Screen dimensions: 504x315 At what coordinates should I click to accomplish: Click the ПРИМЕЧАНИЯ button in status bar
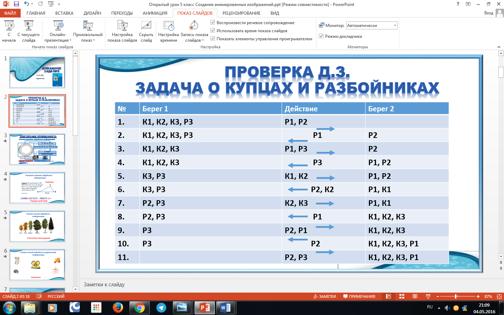coord(359,296)
